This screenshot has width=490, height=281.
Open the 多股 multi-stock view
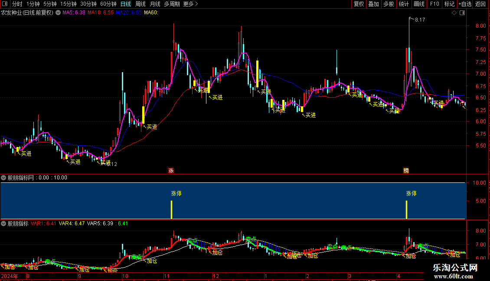click(x=389, y=4)
